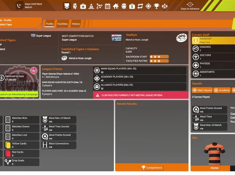The width and height of the screenshot is (235, 176).
Task: Click the Physios cross icon
Action: [196, 65]
